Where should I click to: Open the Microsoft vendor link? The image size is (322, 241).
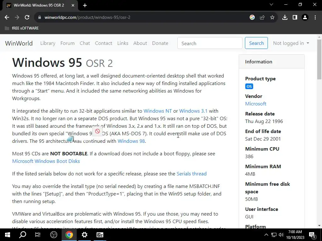(x=256, y=104)
